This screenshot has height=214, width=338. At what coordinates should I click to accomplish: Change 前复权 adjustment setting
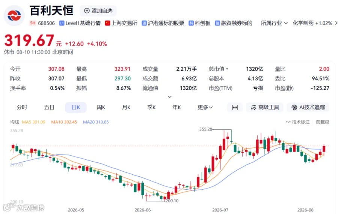pyautogui.click(x=323, y=122)
